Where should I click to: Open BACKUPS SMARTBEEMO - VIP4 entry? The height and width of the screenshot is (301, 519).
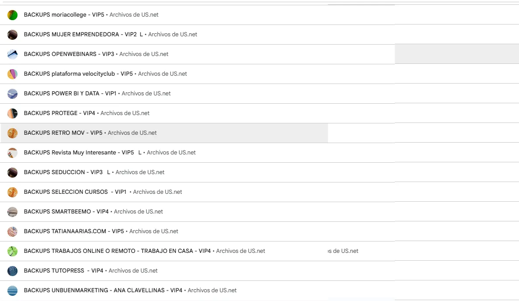tap(197, 212)
